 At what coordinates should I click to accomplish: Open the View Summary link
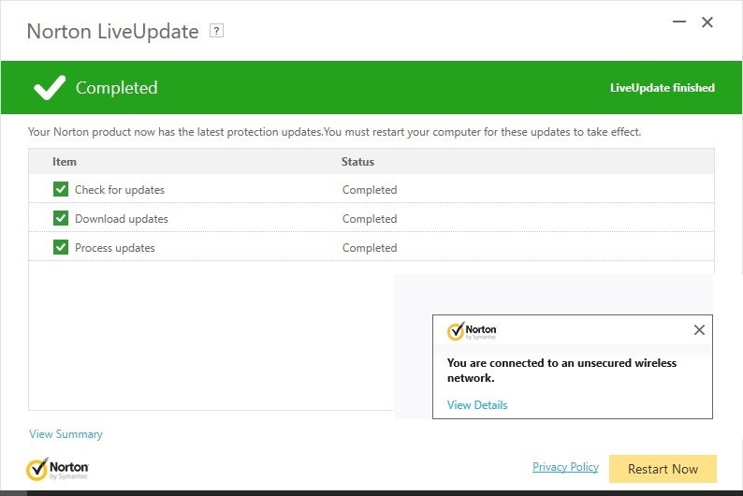click(66, 434)
